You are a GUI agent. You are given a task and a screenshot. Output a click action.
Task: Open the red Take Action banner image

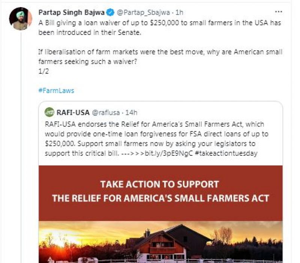click(160, 192)
